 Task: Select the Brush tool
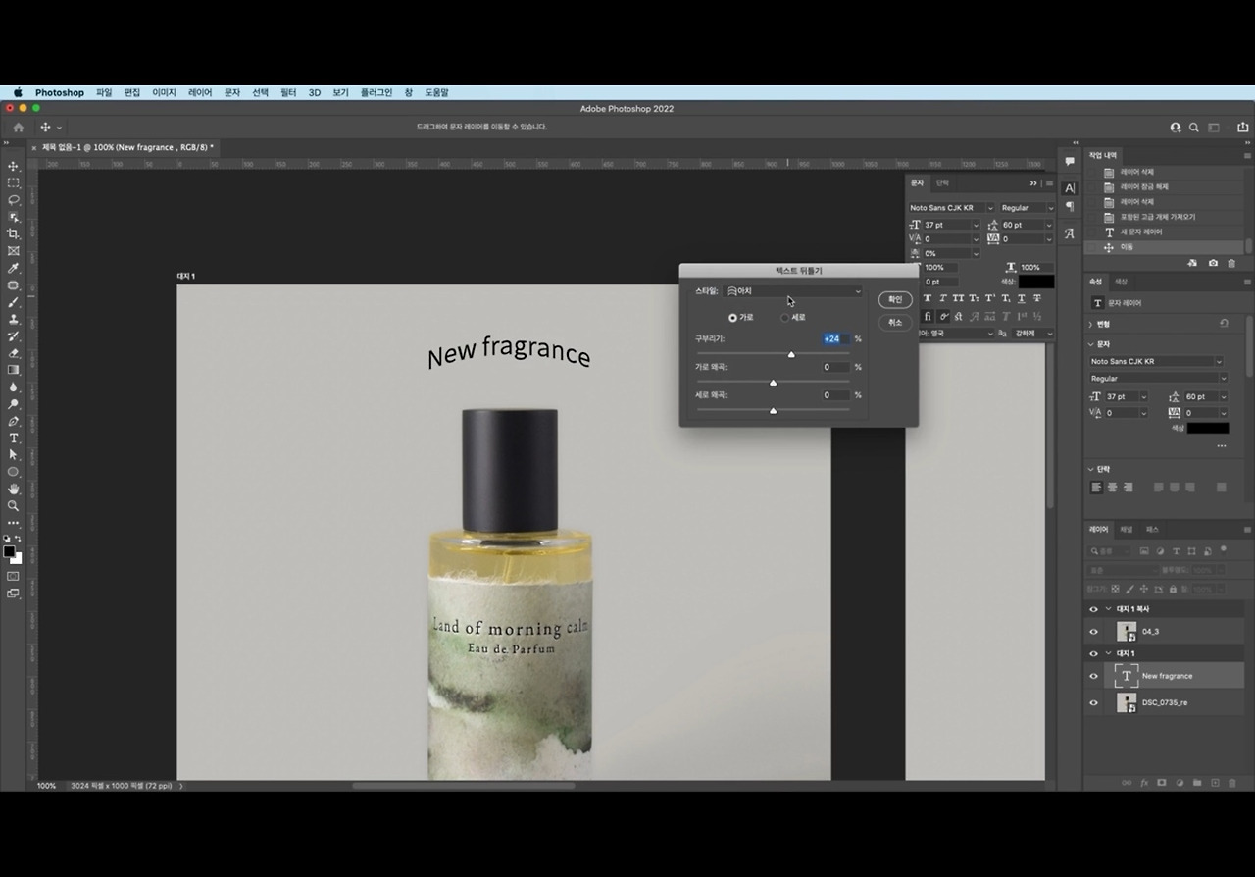tap(14, 302)
